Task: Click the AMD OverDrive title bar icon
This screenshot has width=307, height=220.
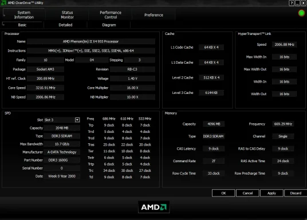Action: click(3, 3)
